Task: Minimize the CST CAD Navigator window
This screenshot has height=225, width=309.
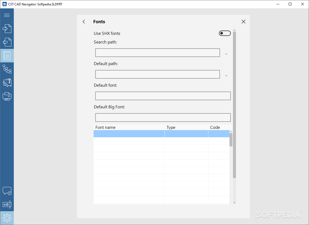Action: pos(278,4)
